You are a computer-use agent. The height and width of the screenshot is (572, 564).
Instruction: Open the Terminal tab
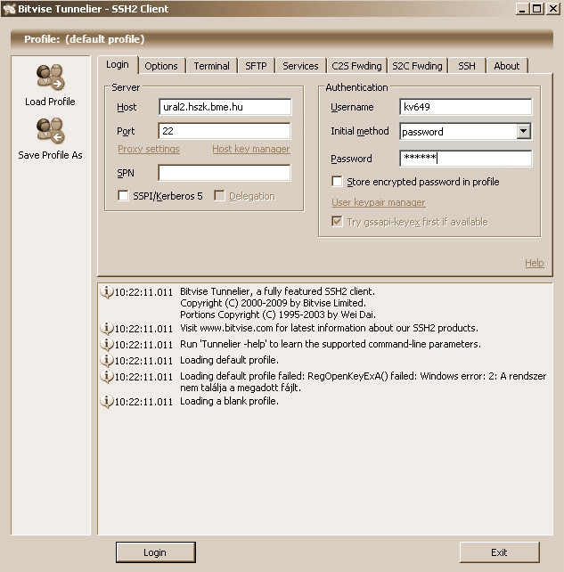click(211, 66)
